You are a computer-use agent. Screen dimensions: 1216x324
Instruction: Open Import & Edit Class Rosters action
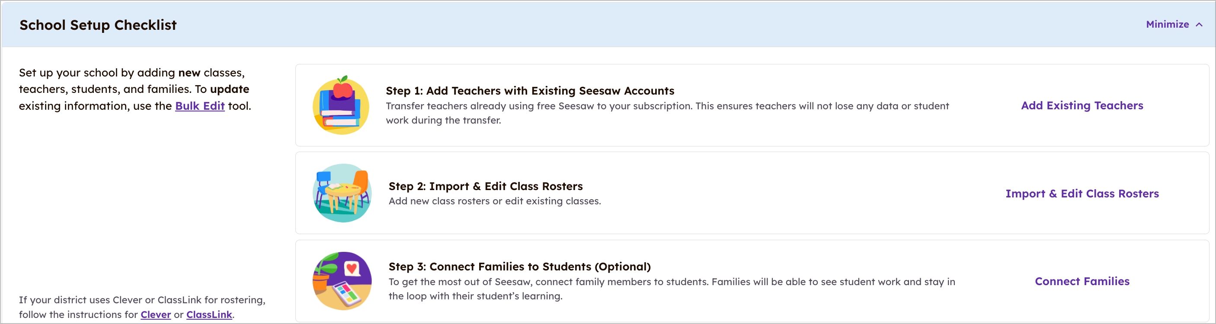click(x=1082, y=194)
